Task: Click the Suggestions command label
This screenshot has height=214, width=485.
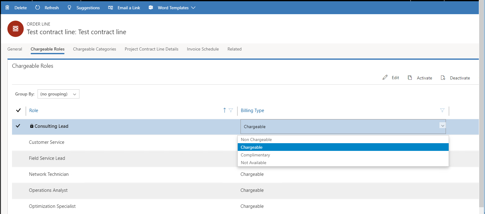Action: click(x=88, y=8)
